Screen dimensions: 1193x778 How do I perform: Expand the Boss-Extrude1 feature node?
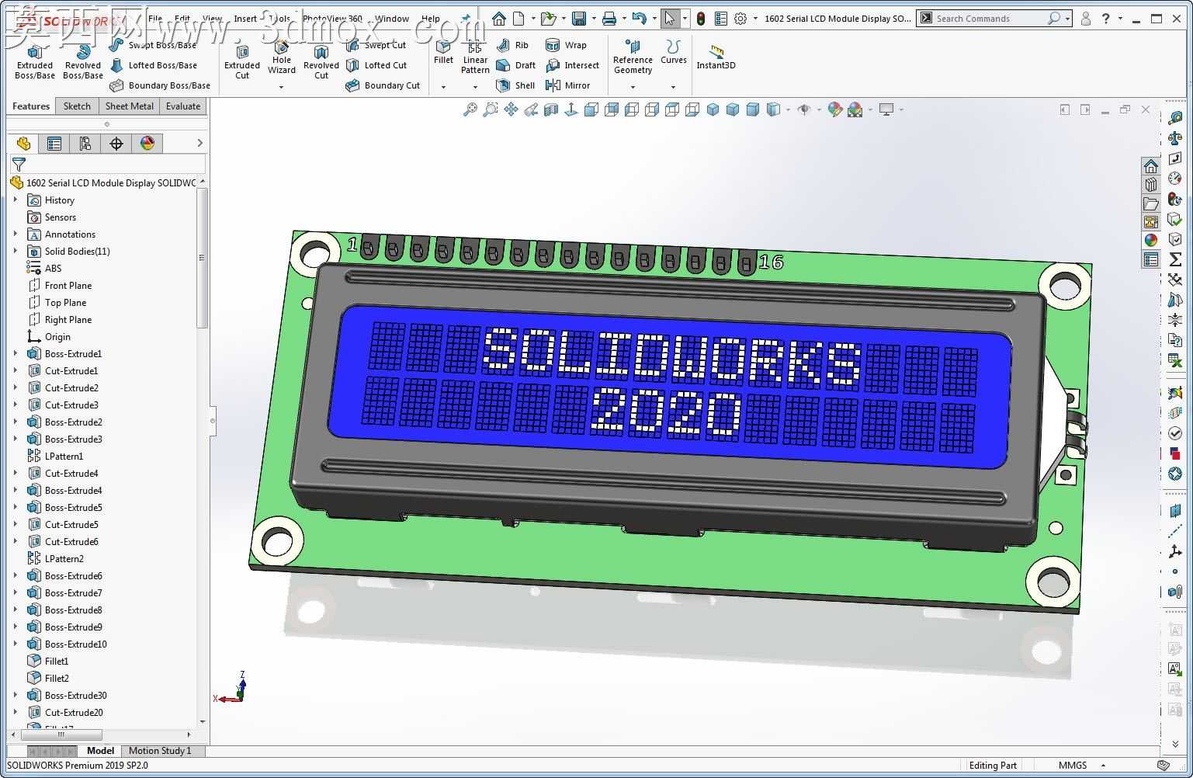pyautogui.click(x=15, y=354)
